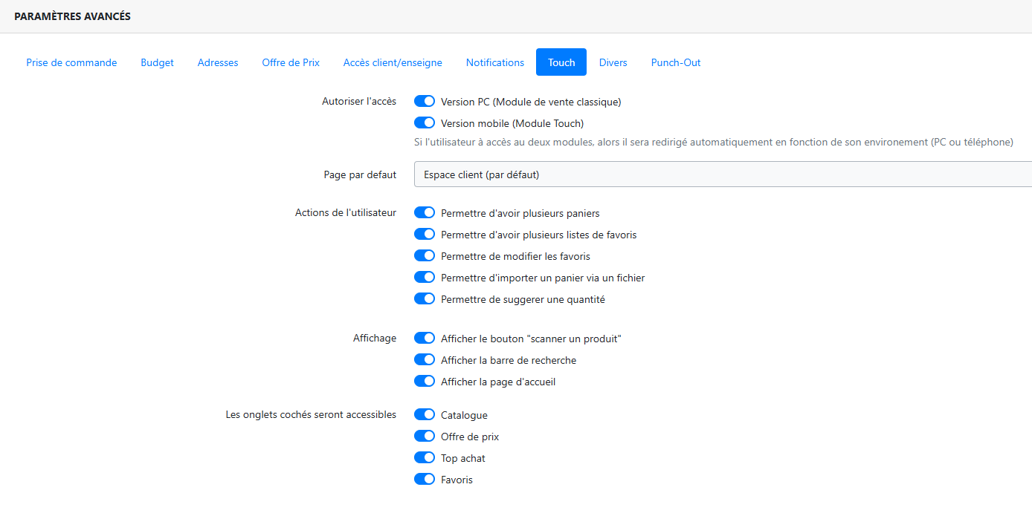Viewport: 1032px width, 513px height.
Task: Toggle the Top achat switch
Action: click(425, 458)
